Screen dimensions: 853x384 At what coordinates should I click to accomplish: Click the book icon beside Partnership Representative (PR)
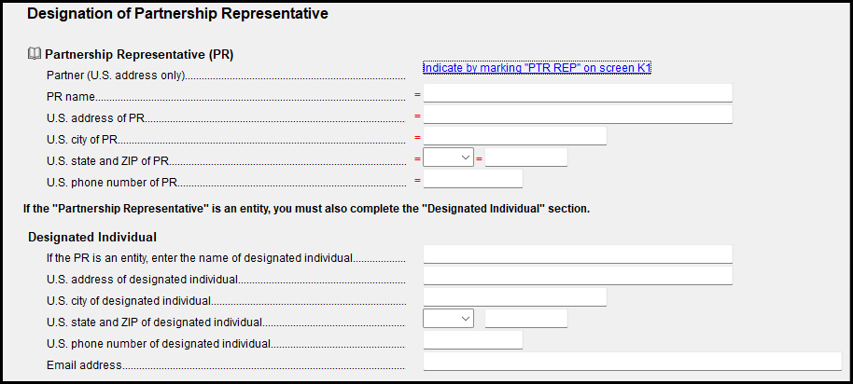point(35,54)
